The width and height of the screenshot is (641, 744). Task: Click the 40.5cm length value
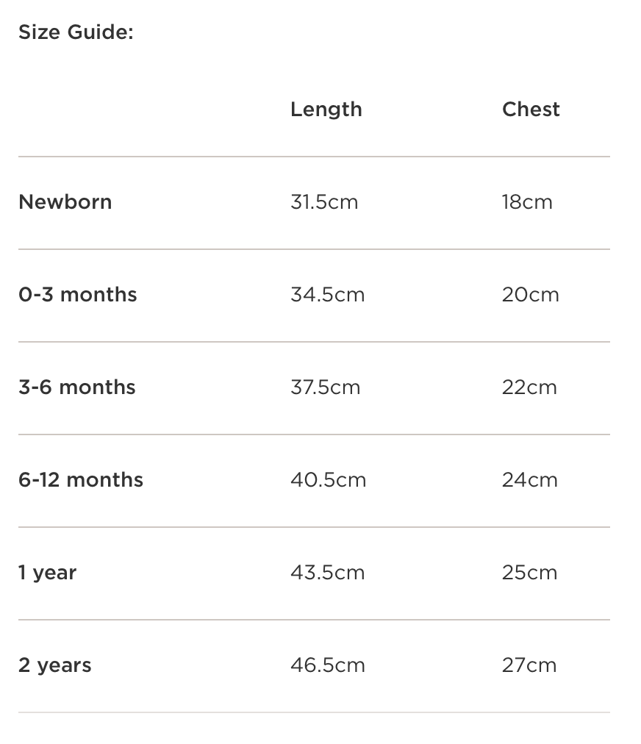coord(328,480)
